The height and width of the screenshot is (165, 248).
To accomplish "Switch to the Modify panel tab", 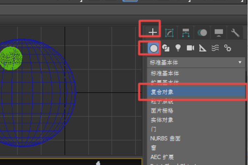I will pyautogui.click(x=169, y=33).
